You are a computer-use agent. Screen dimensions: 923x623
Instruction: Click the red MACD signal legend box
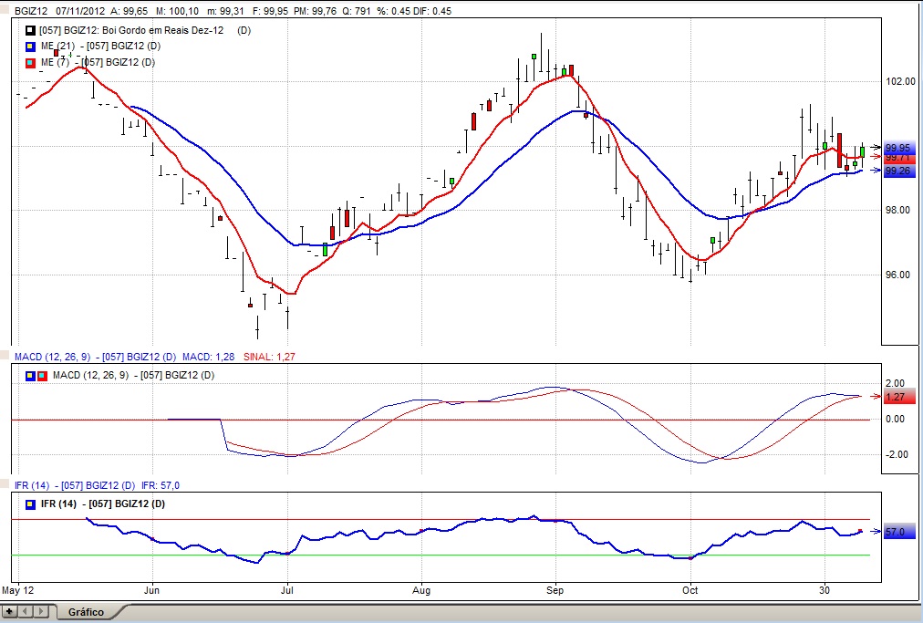coord(42,375)
